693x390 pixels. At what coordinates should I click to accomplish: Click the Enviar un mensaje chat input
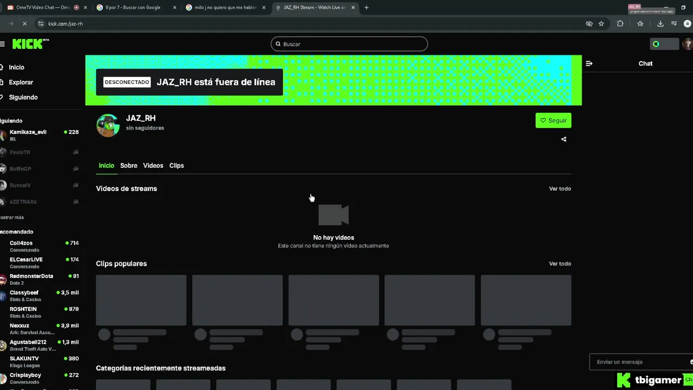641,362
